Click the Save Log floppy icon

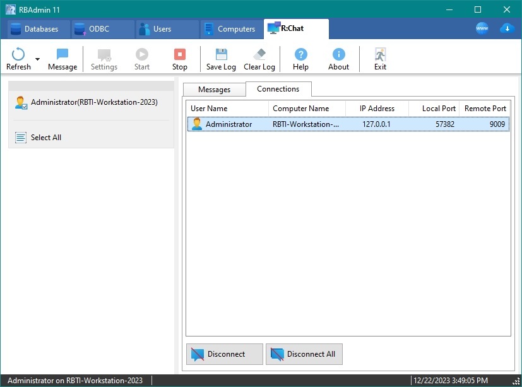point(221,54)
